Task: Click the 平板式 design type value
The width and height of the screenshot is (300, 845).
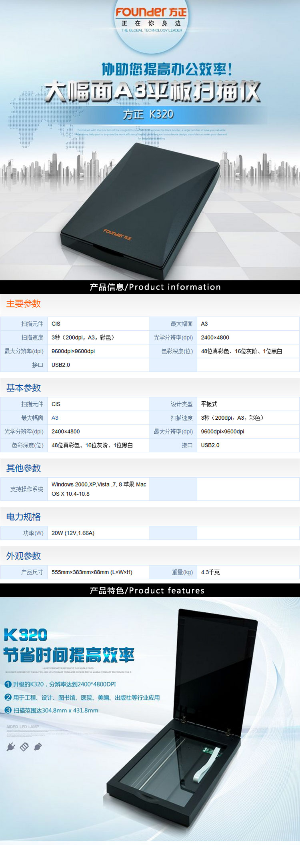Action: point(209,404)
